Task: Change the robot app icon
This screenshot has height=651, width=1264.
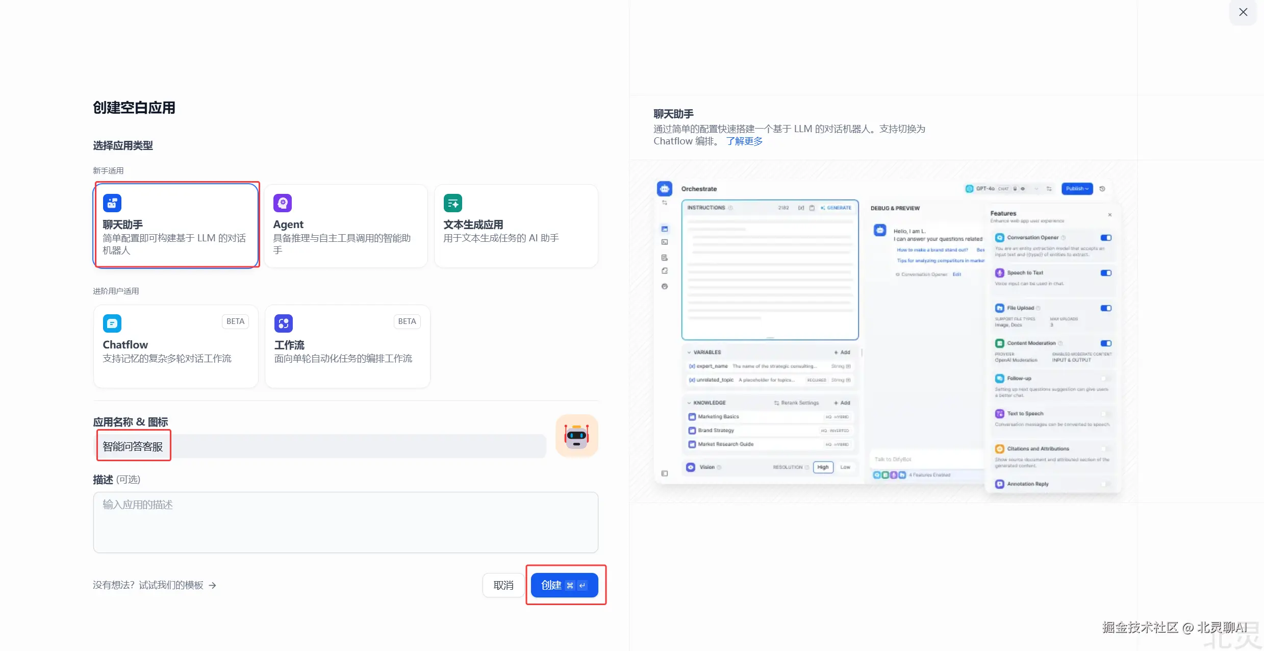Action: [x=576, y=436]
